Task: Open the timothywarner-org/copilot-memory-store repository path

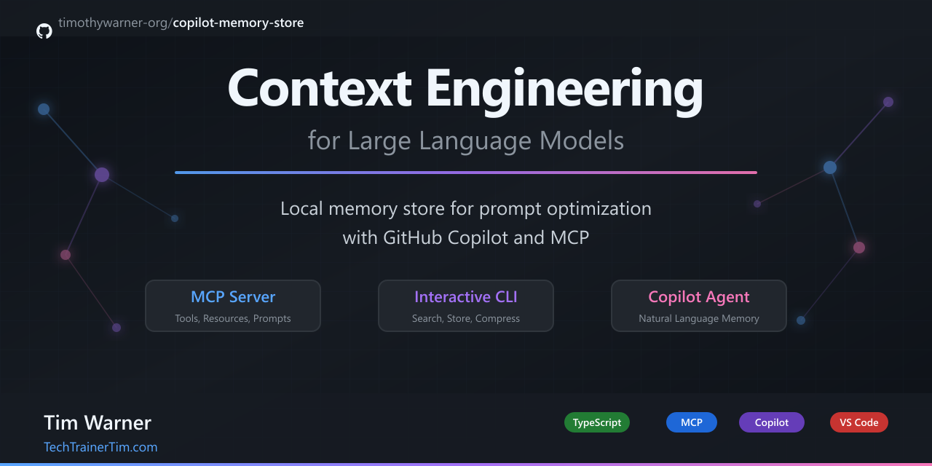Action: 181,23
